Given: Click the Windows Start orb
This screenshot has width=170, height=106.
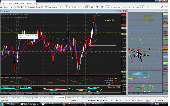Looking at the screenshot, I should (2, 104).
